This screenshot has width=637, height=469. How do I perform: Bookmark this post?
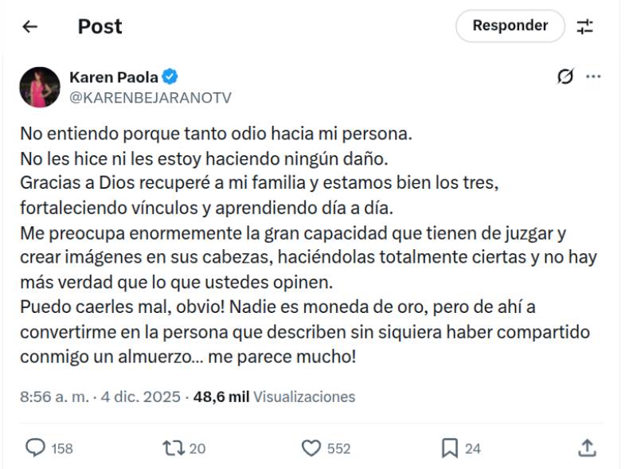450,448
